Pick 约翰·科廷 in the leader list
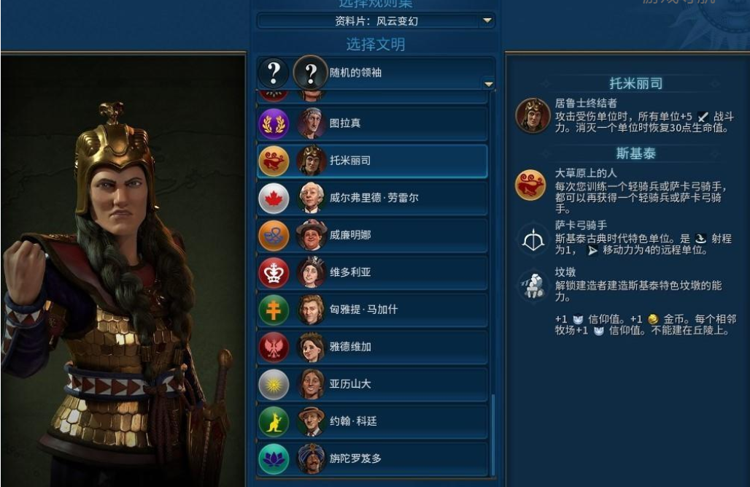Screen dimensions: 750x487 point(373,421)
